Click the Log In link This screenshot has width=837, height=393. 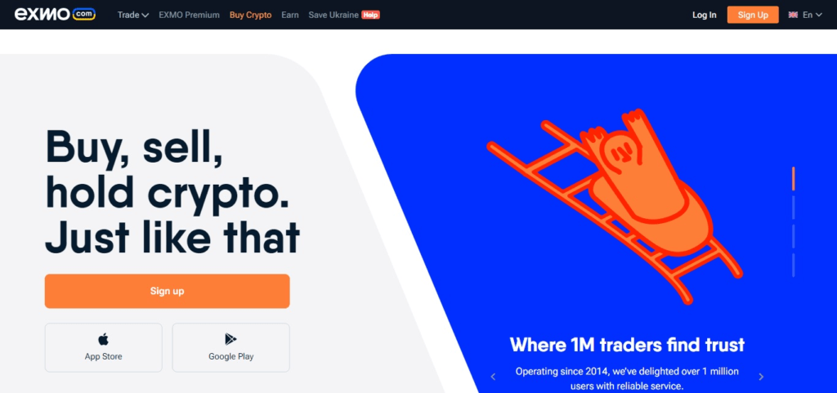tap(704, 15)
